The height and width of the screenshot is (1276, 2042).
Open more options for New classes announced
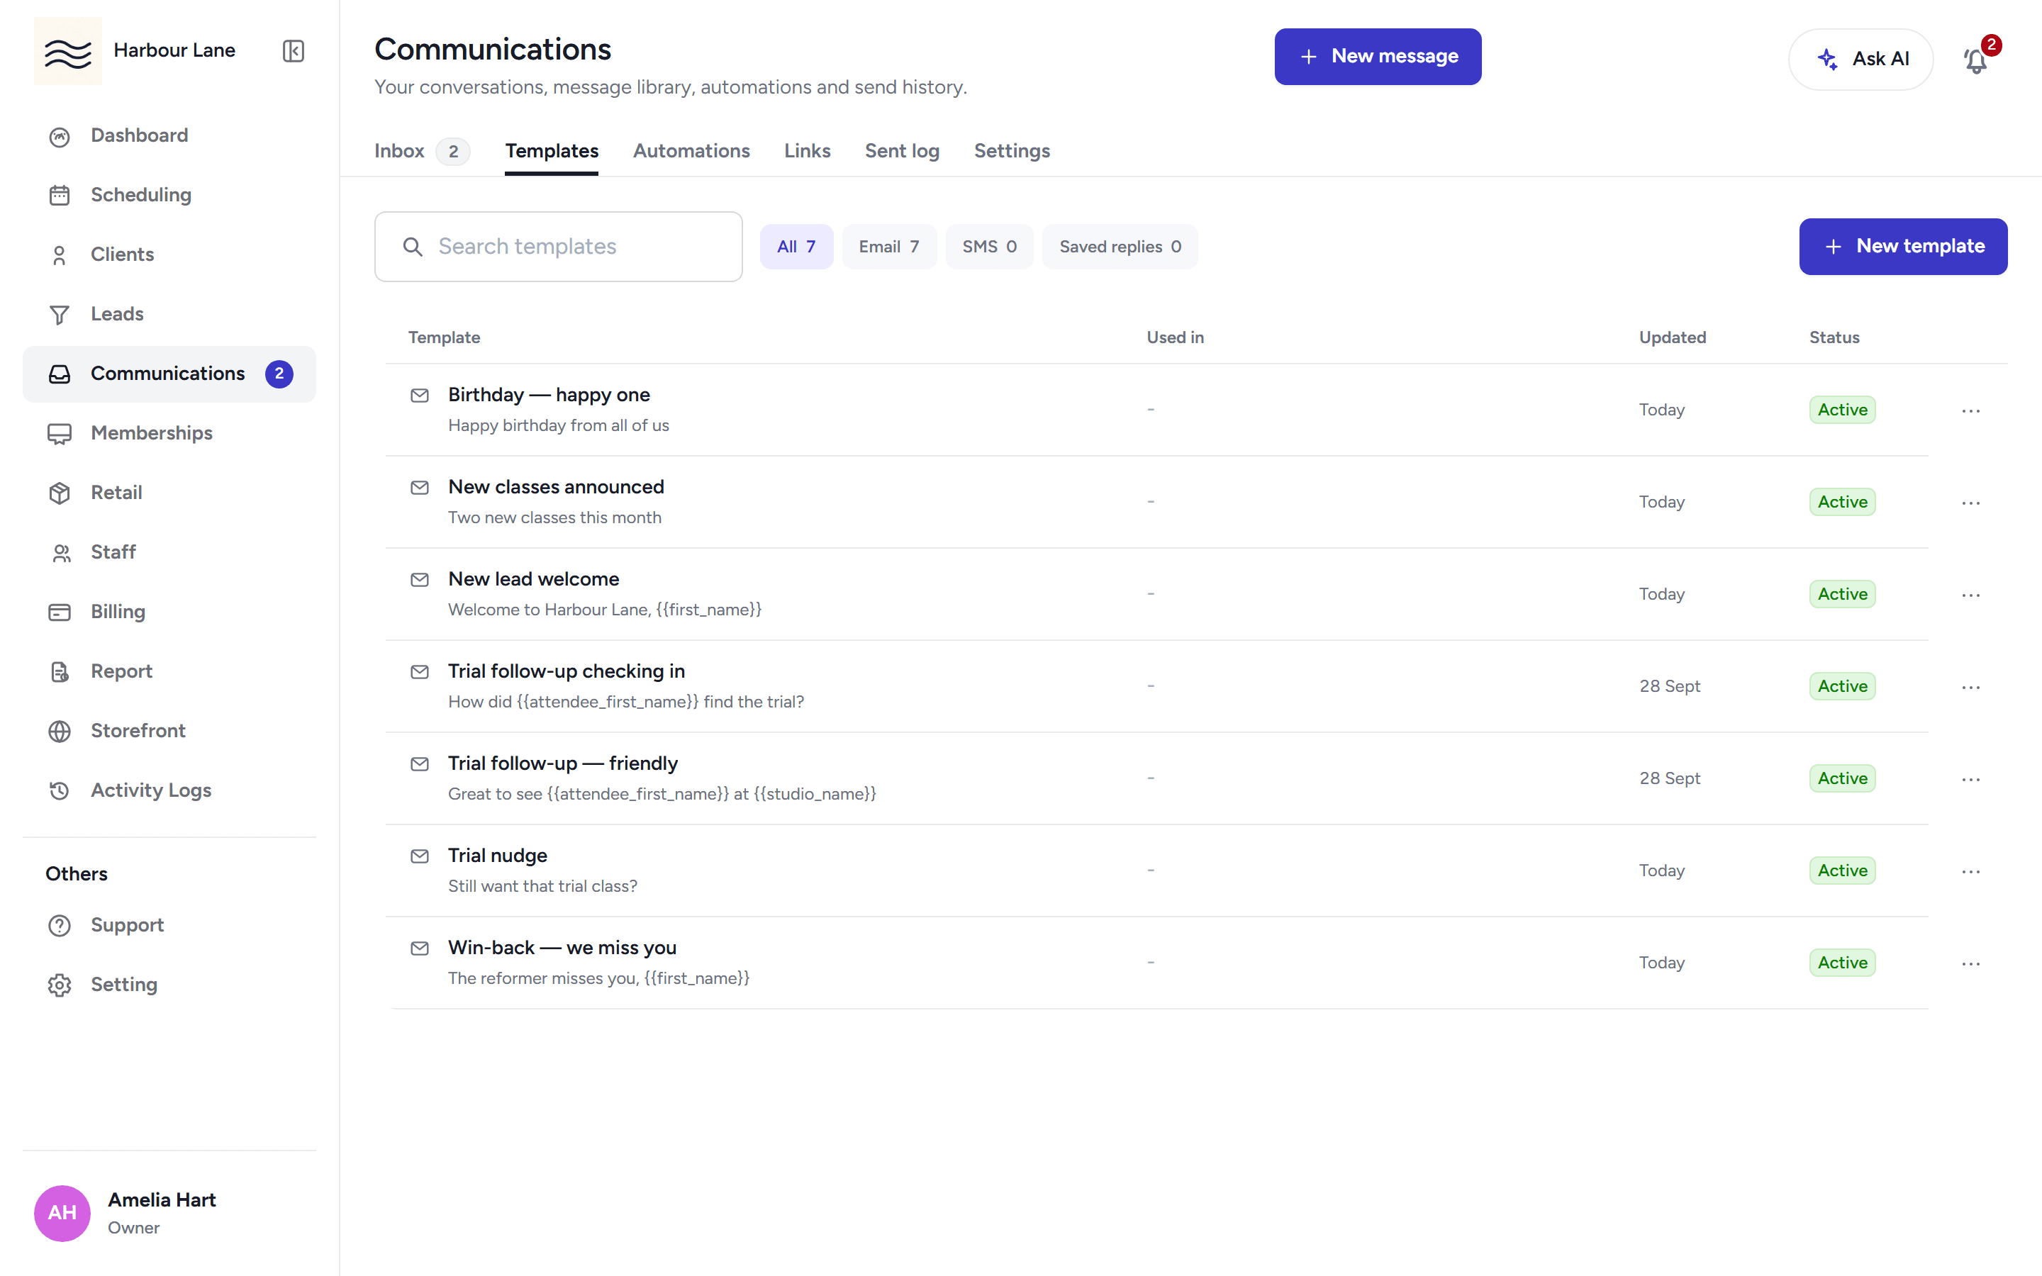[1970, 503]
